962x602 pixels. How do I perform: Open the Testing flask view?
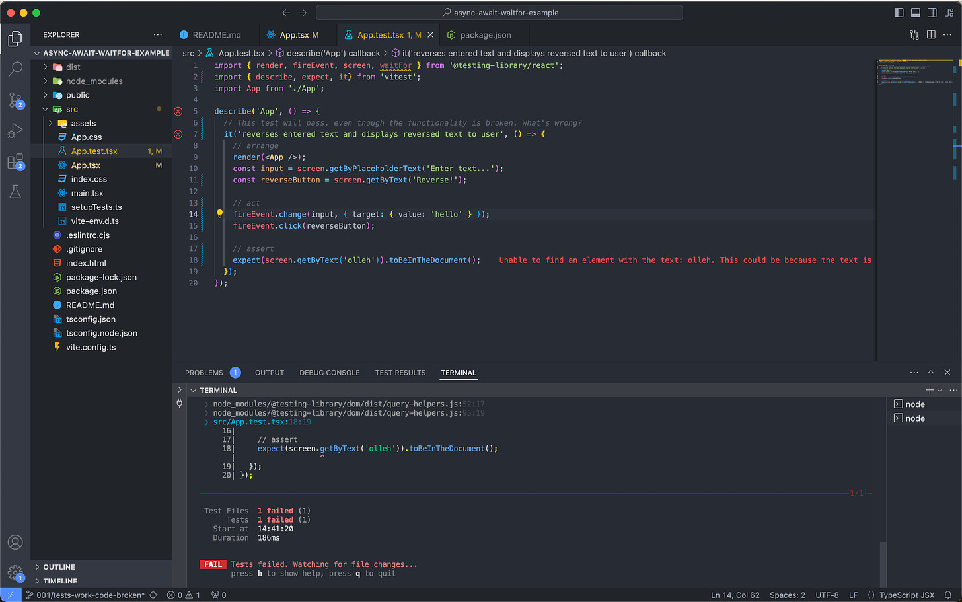coord(15,192)
